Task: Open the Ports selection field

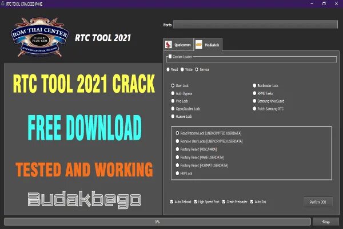Action: click(x=256, y=24)
